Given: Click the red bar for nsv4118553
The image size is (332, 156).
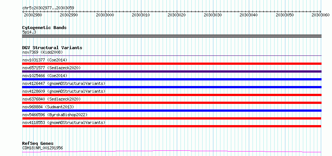Looking at the screenshot, I should coord(172,126).
